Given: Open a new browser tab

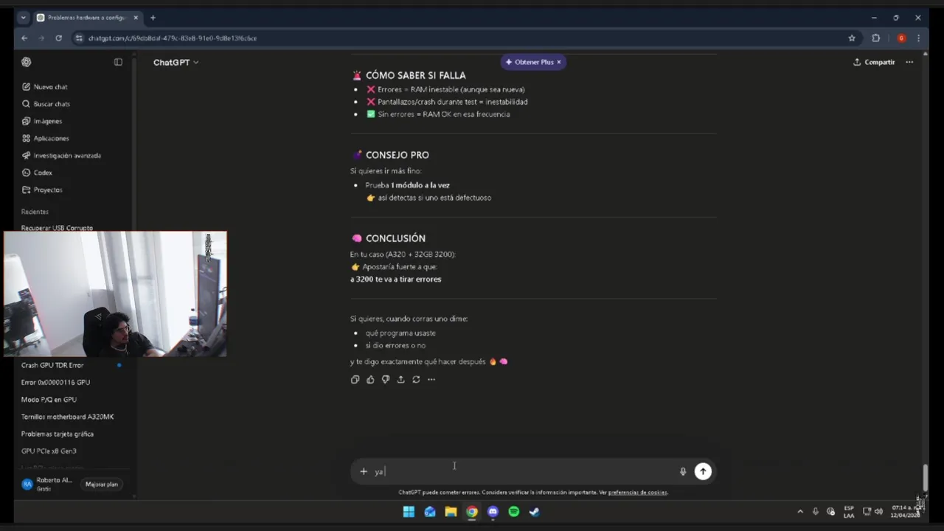Looking at the screenshot, I should (153, 18).
